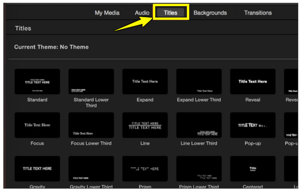Viewport: 302px width, 191px height.
Task: Choose the Line title thumbnail
Action: point(145,125)
